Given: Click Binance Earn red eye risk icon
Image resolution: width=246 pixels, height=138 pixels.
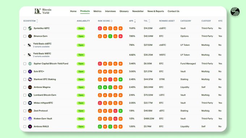Looking at the screenshot, I should [x=120, y=36].
